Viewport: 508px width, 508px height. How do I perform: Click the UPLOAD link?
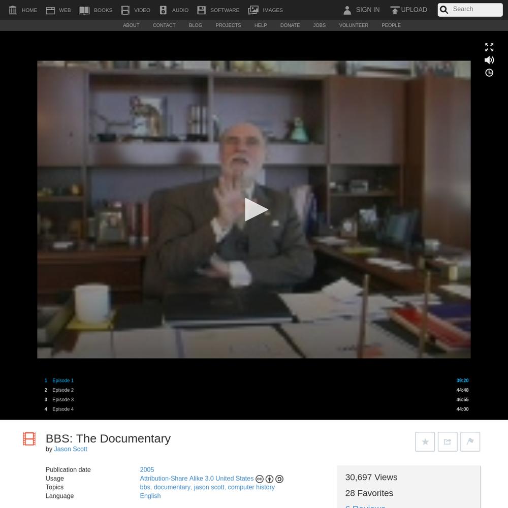(x=414, y=10)
